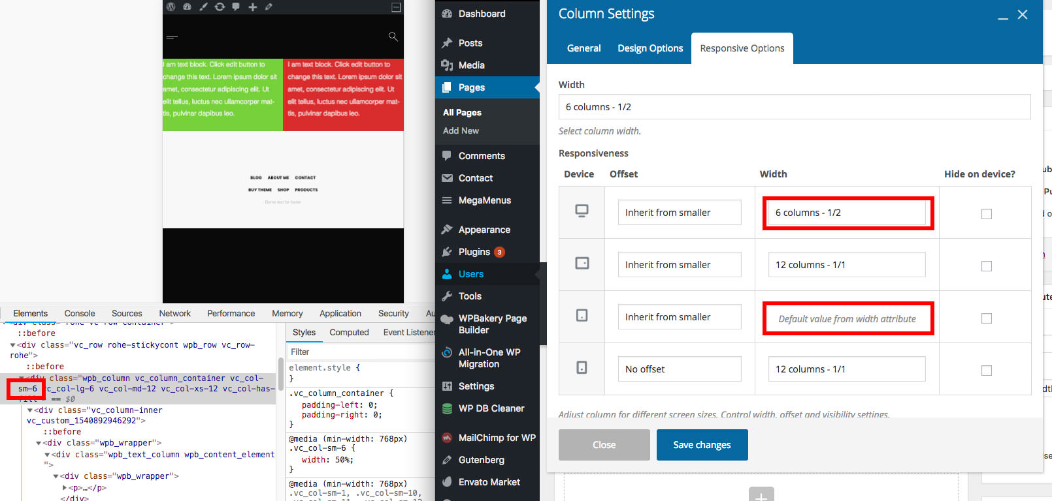
Task: Switch to the Design Options tab
Action: click(650, 48)
